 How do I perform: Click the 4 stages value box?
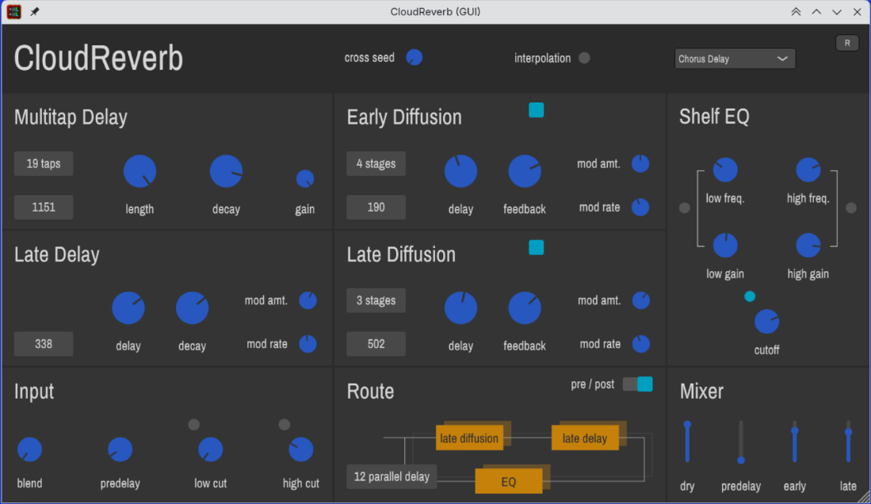click(376, 163)
